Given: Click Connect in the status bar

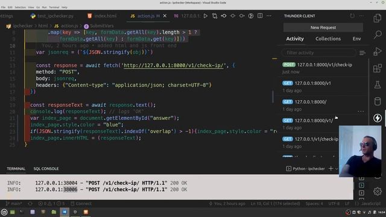Looking at the screenshot, I should [x=81, y=204].
